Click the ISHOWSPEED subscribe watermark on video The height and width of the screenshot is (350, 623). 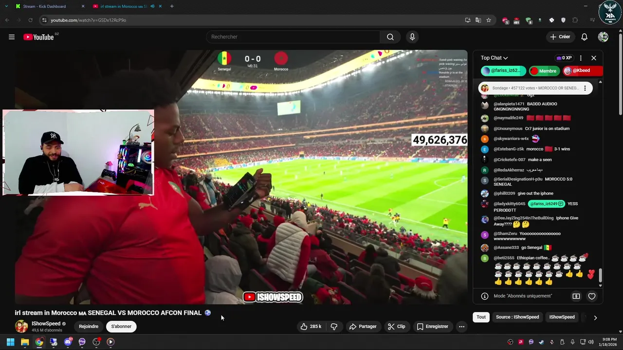(x=273, y=297)
